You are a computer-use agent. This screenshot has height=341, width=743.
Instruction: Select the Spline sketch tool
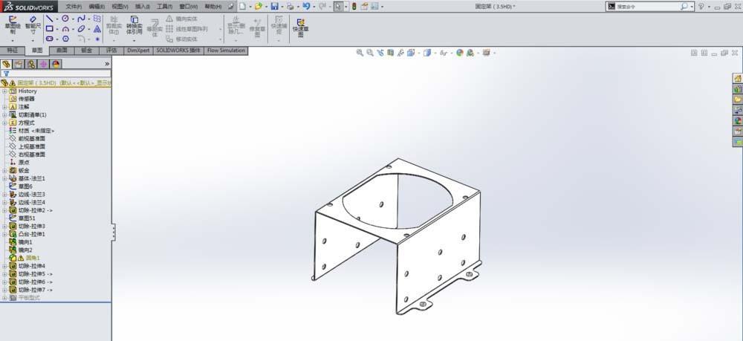82,19
